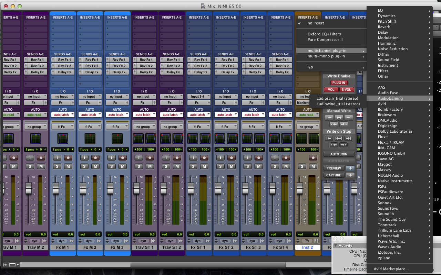Image resolution: width=441 pixels, height=275 pixels.
Task: Click Write on Stop to end icon
Action: 348,138
